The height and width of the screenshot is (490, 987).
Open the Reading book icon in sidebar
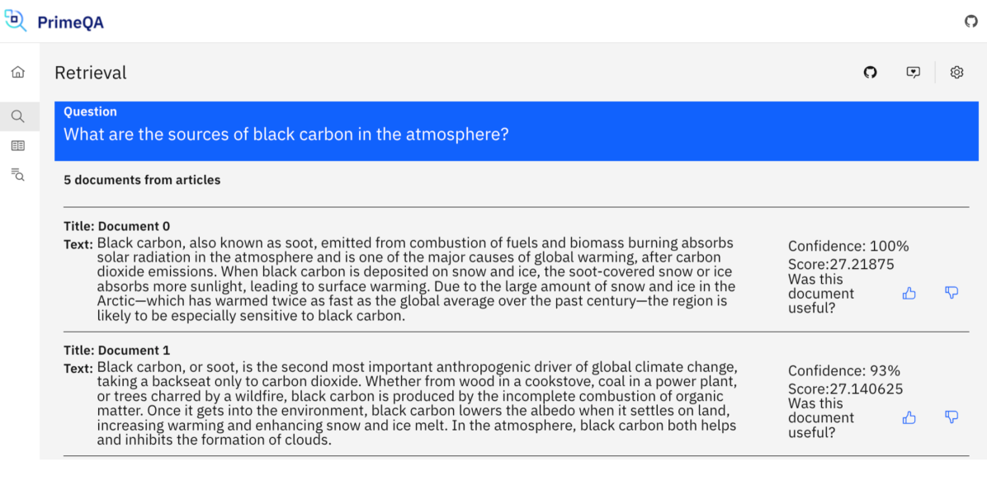tap(18, 146)
